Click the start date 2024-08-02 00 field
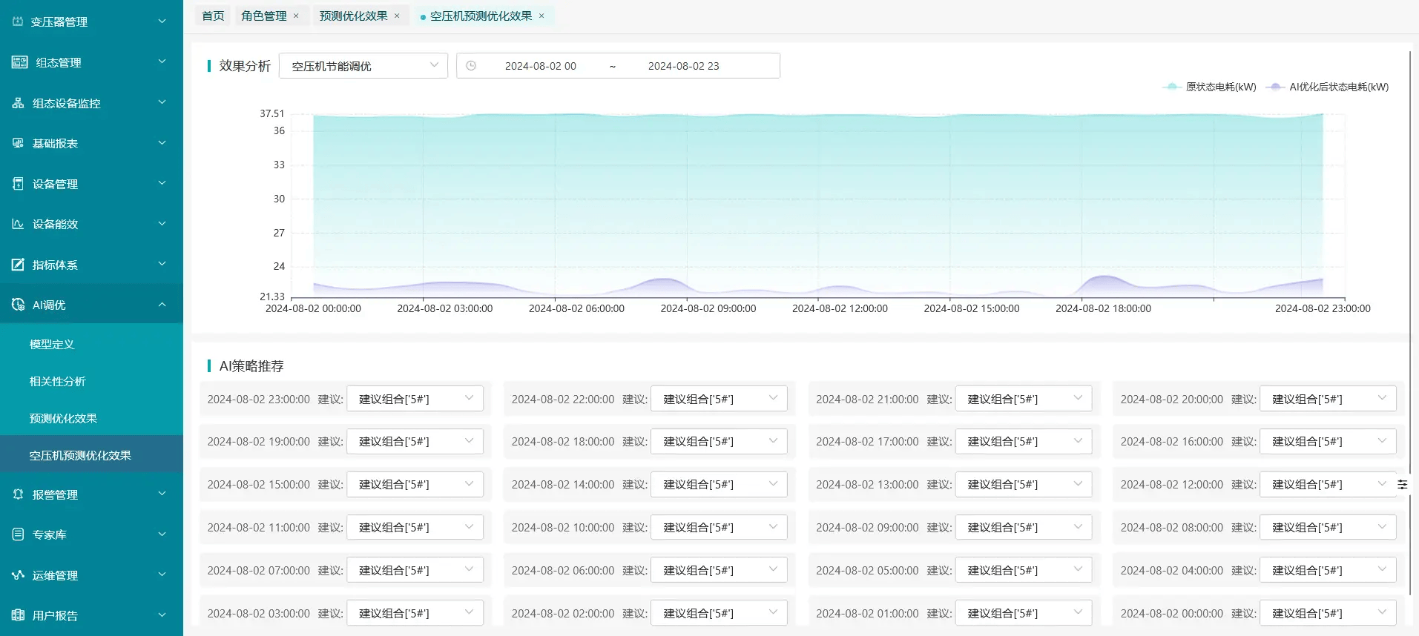 (540, 66)
